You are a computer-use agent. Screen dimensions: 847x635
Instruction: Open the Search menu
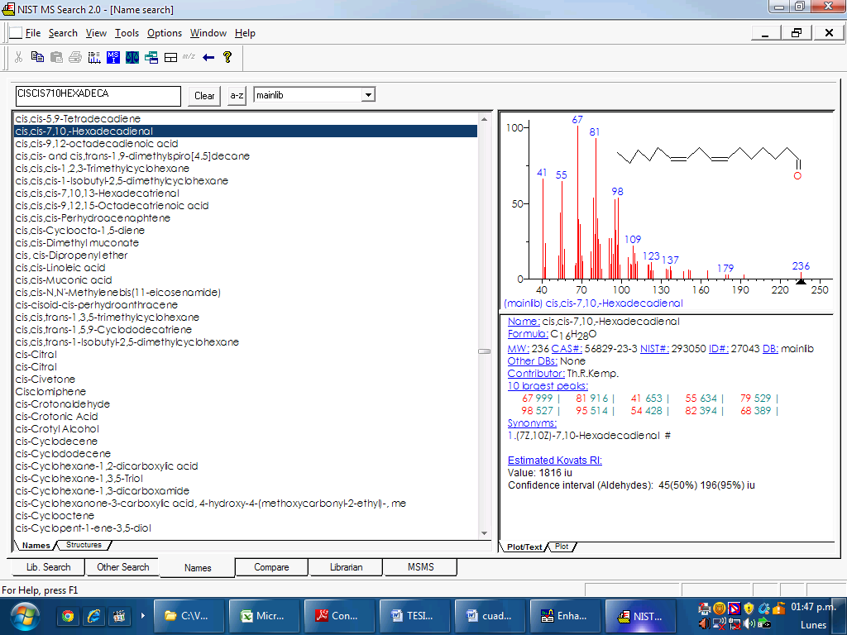[63, 33]
